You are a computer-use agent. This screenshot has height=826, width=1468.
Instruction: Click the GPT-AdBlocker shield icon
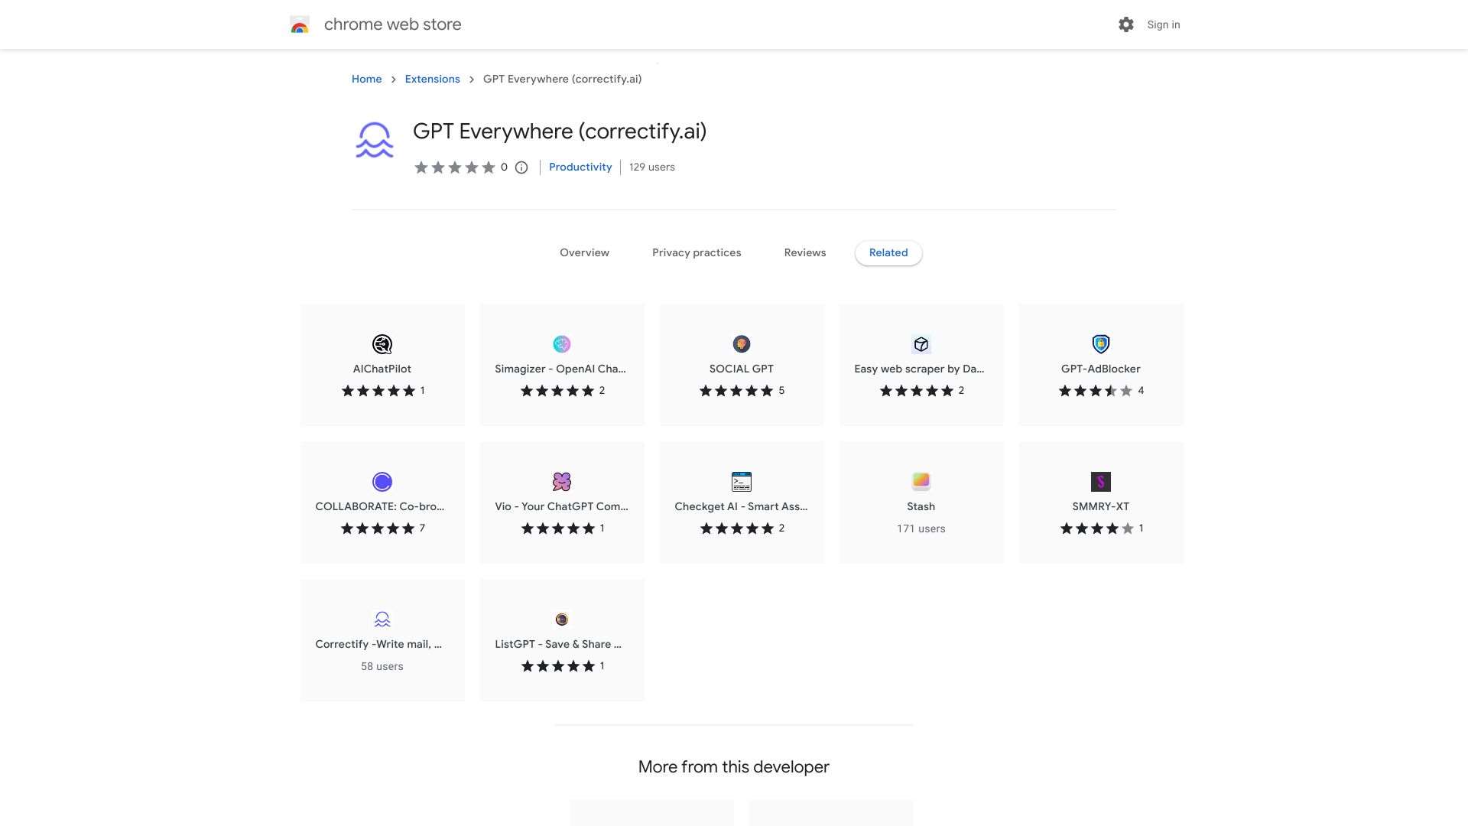pos(1101,344)
